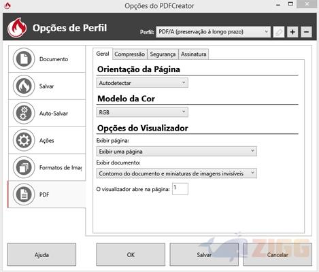Image resolution: width=319 pixels, height=272 pixels.
Task: Expand the Autodetectar page orientation dropdown
Action: (x=142, y=83)
